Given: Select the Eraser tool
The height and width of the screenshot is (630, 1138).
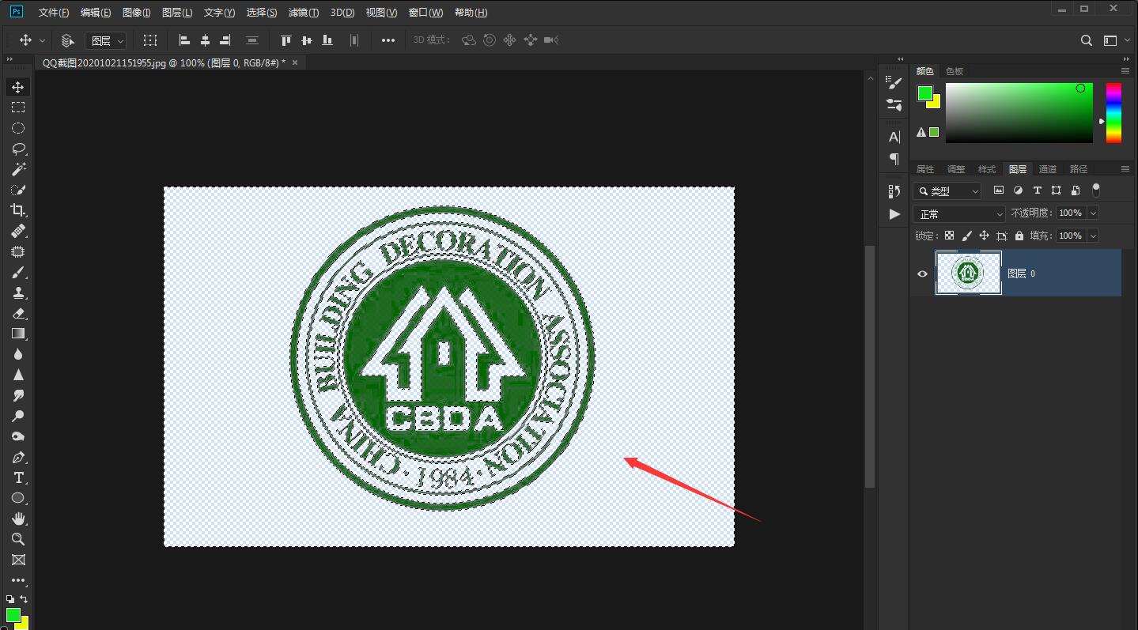Looking at the screenshot, I should point(18,313).
